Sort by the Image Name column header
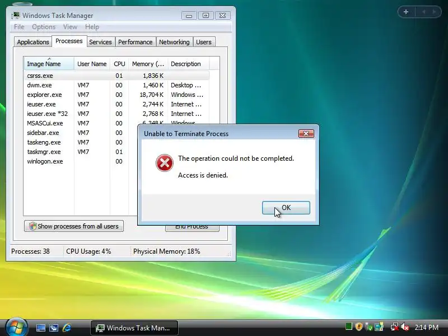The height and width of the screenshot is (336, 448). (49, 64)
